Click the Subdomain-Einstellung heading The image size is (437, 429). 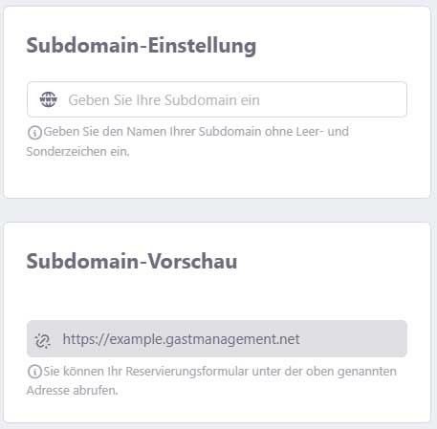[142, 46]
